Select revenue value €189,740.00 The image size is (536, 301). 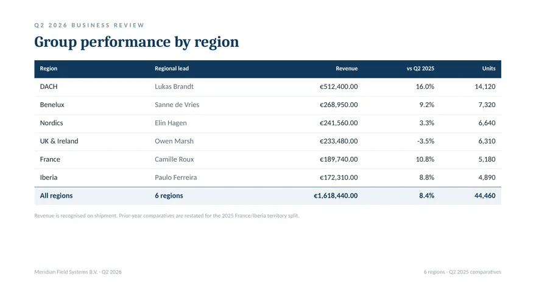[339, 159]
